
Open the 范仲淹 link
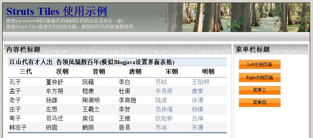pos(164,109)
